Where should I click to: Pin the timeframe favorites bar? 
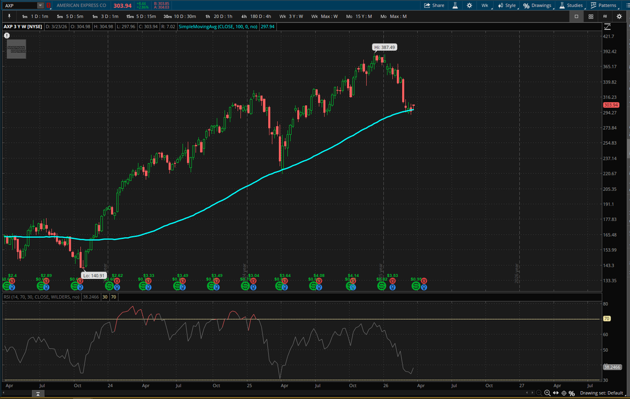(9, 16)
